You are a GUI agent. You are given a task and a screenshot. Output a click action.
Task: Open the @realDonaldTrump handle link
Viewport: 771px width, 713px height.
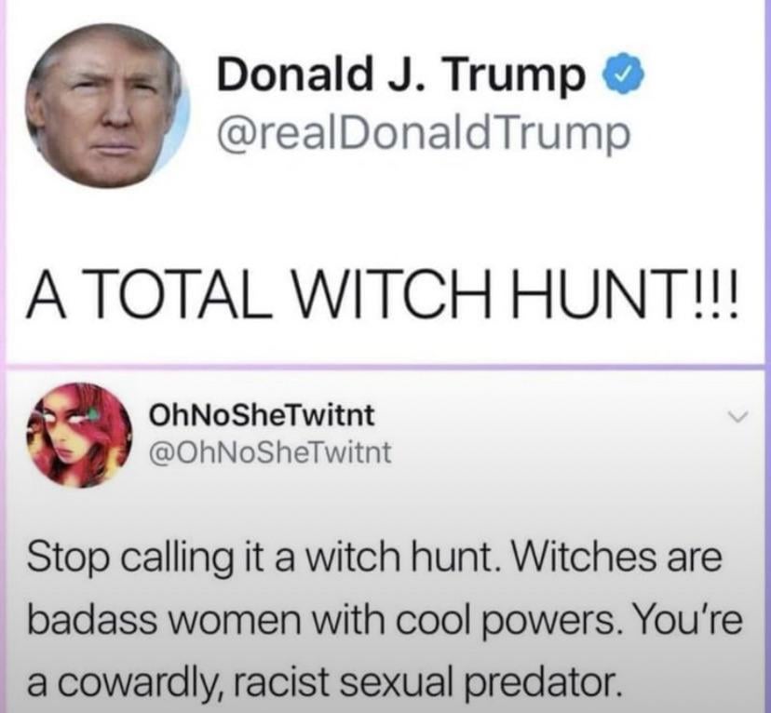[424, 134]
